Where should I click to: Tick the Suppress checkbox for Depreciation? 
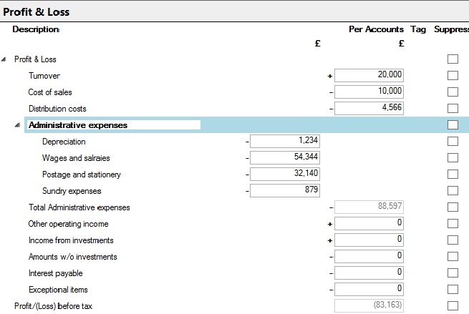point(453,141)
